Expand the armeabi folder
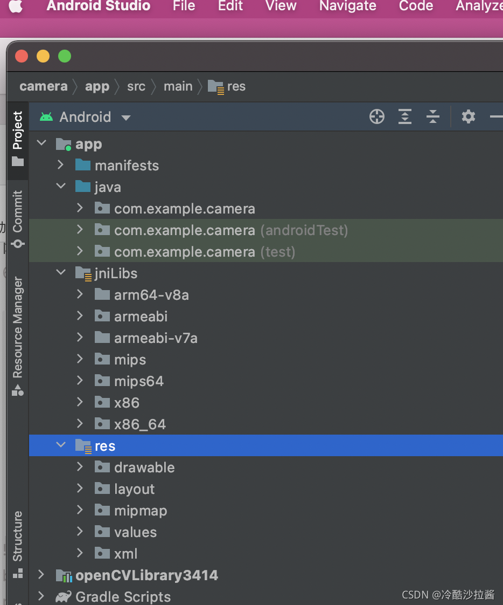This screenshot has width=503, height=605. click(80, 315)
